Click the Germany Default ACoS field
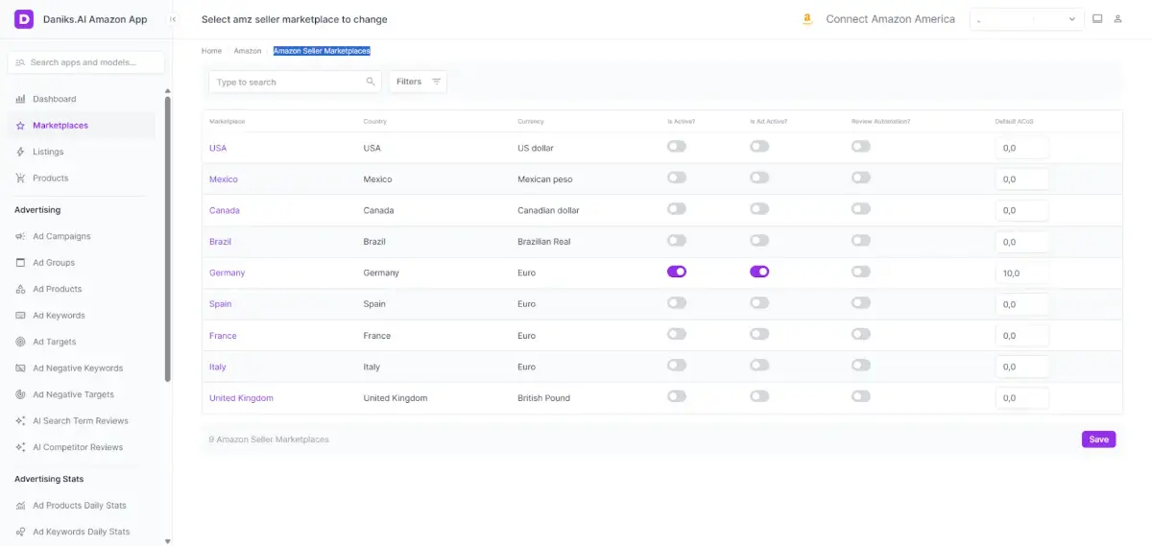 click(1021, 273)
